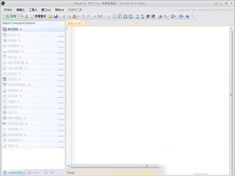Select the OLE DB connection group

tap(34, 96)
